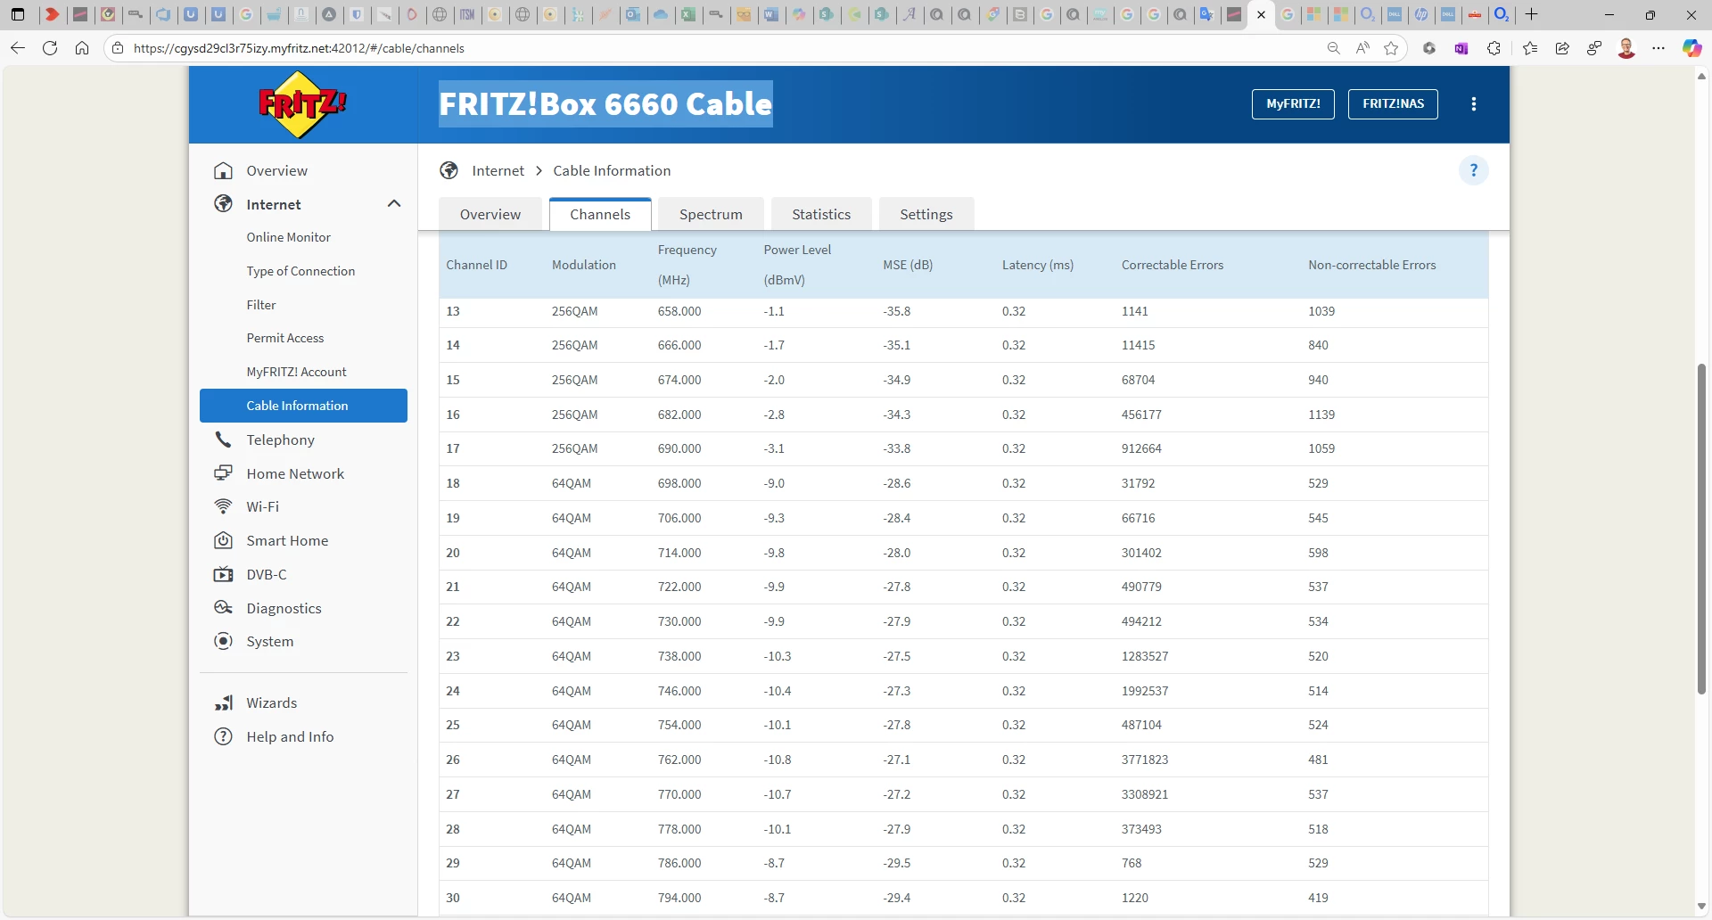Open the Favorites list icon
The height and width of the screenshot is (920, 1712).
click(x=1531, y=48)
